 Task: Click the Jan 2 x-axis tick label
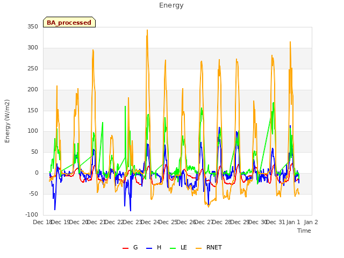pos(311,222)
